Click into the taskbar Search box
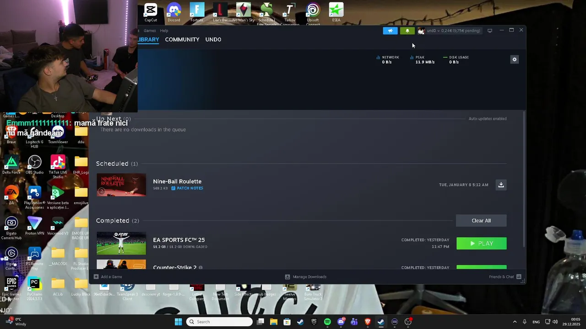The height and width of the screenshot is (329, 586). coord(220,322)
